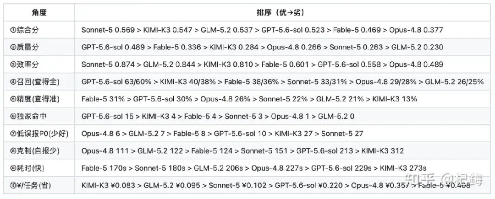Click the 角度 column header
Image resolution: width=495 pixels, height=199 pixels.
point(39,13)
